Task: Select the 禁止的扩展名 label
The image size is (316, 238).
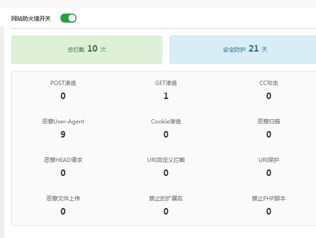Action: pyautogui.click(x=166, y=199)
